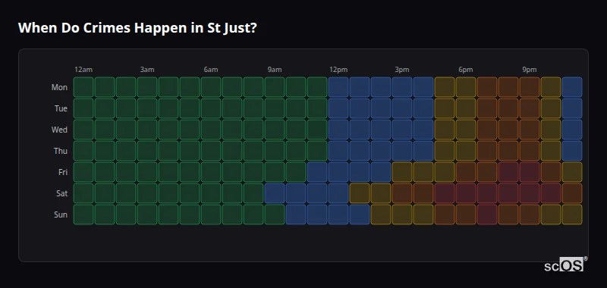Image resolution: width=607 pixels, height=288 pixels.
Task: Click the Tue row label
Action: (61, 108)
